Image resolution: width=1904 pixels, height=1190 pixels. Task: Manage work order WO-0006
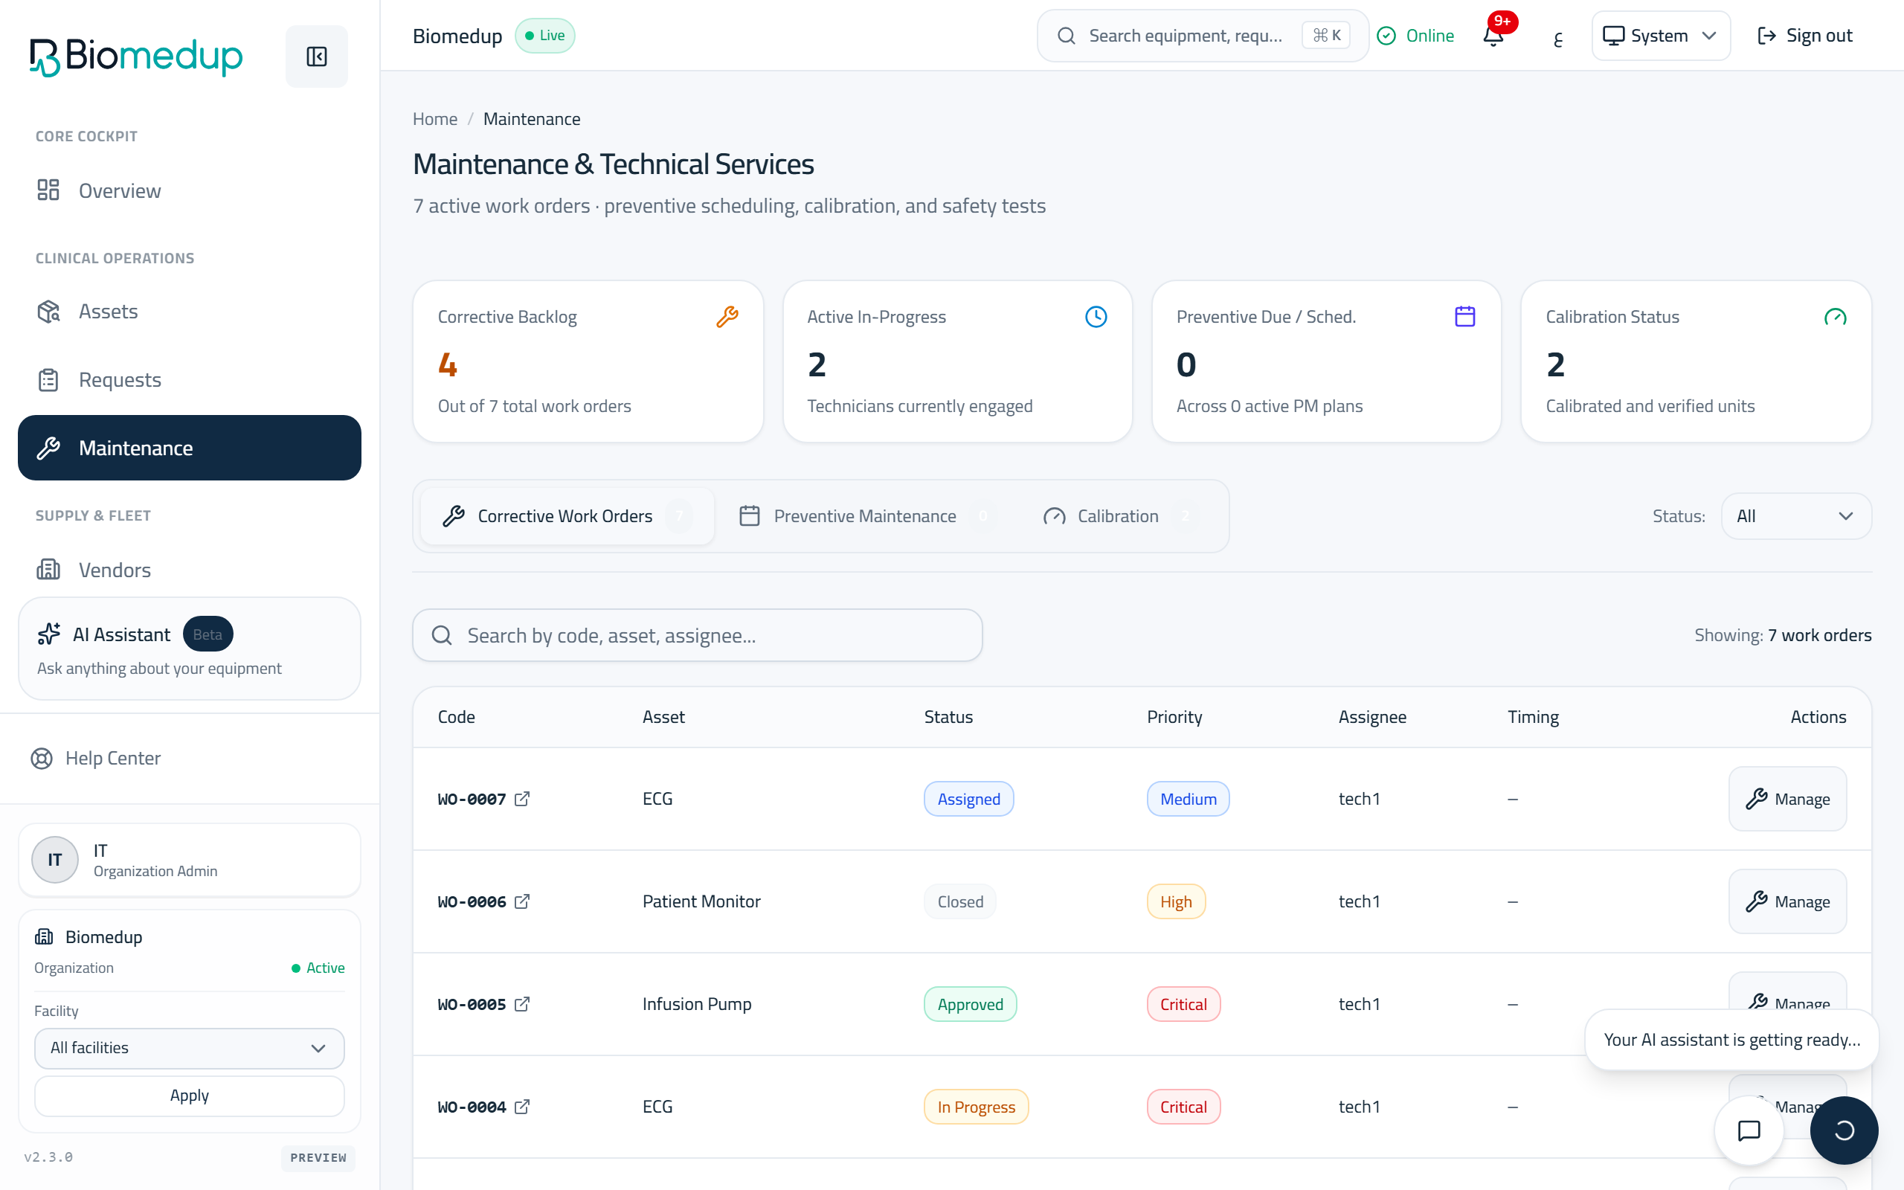(x=1786, y=901)
